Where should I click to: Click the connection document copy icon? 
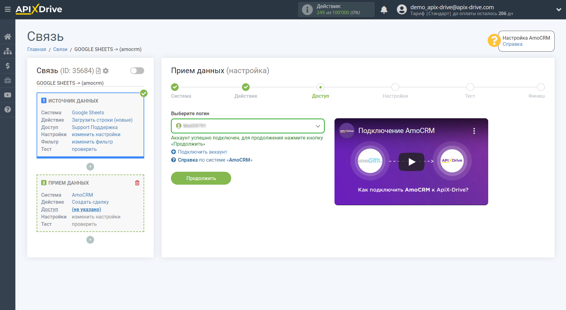[98, 71]
